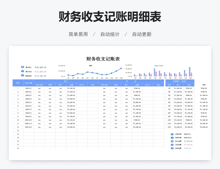220x169 pixels.
Task: Click the 结余 line chart title
Action: pos(91,66)
